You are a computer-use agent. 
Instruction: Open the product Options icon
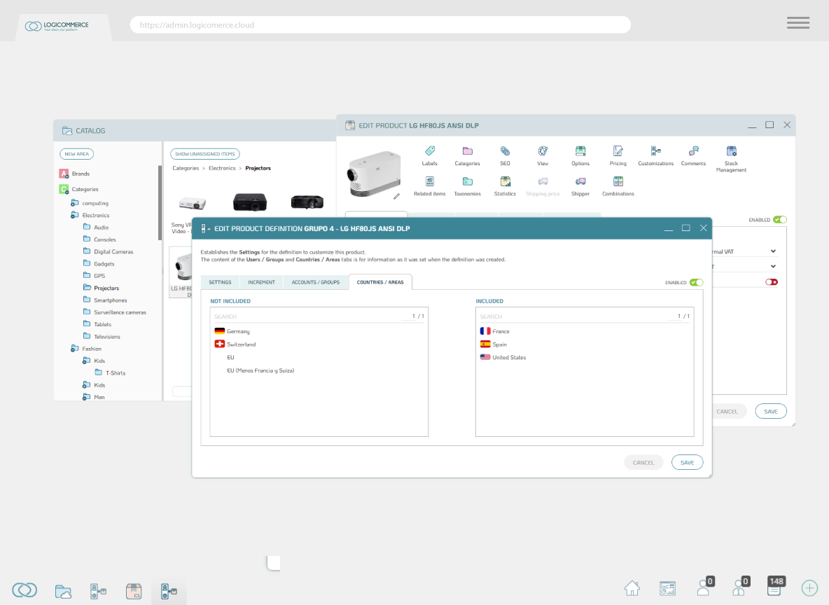[580, 155]
